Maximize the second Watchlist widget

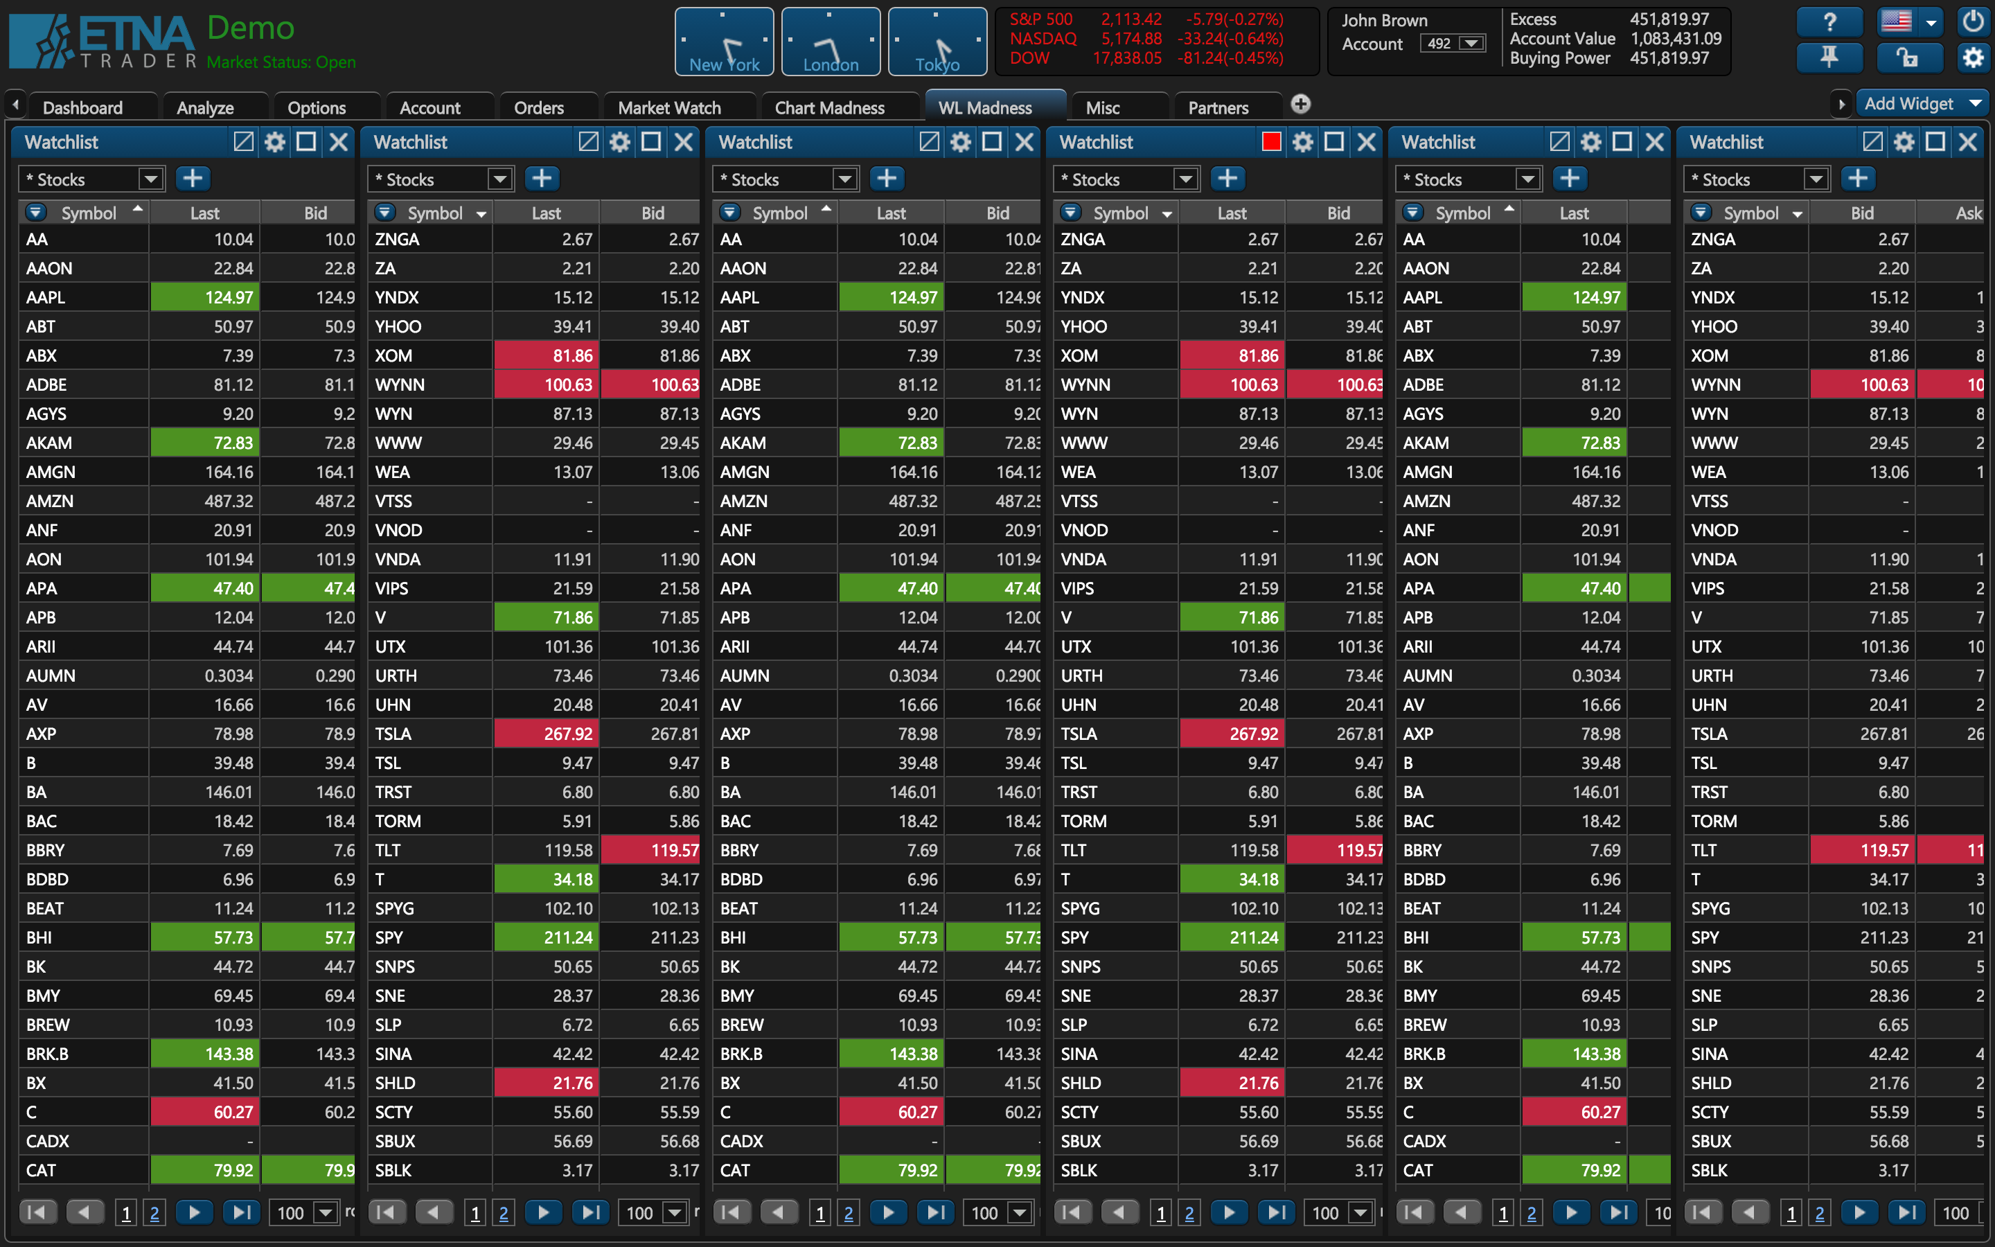(x=651, y=142)
